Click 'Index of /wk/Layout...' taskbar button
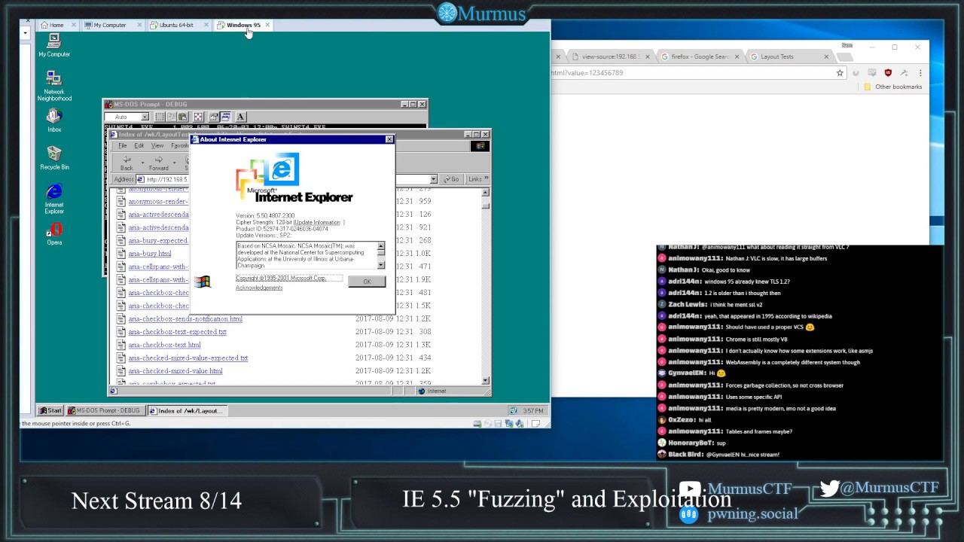Screen dimensions: 964x542 (x=186, y=410)
